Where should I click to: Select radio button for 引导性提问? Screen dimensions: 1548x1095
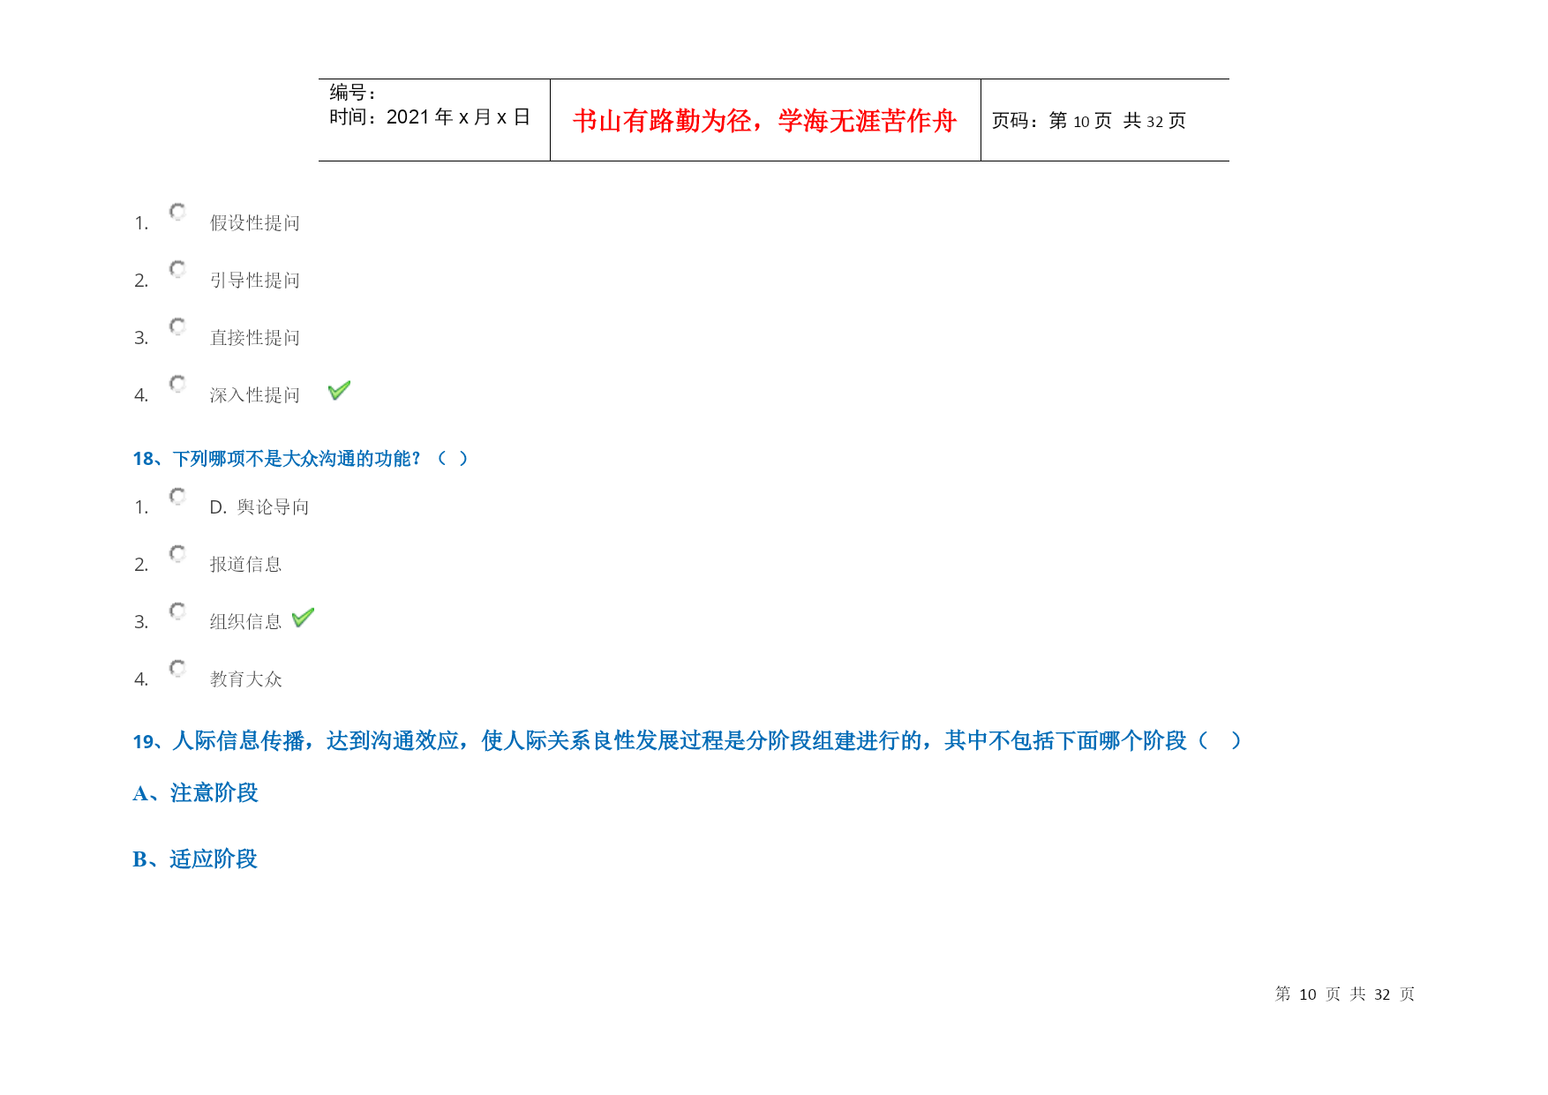[177, 269]
